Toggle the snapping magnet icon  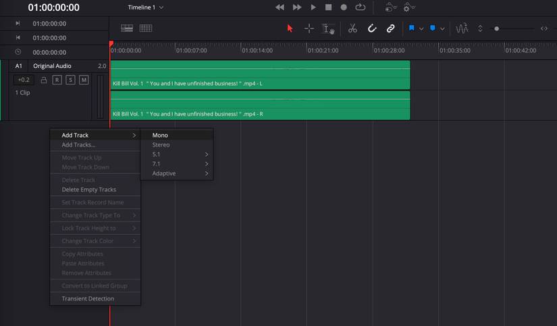371,28
